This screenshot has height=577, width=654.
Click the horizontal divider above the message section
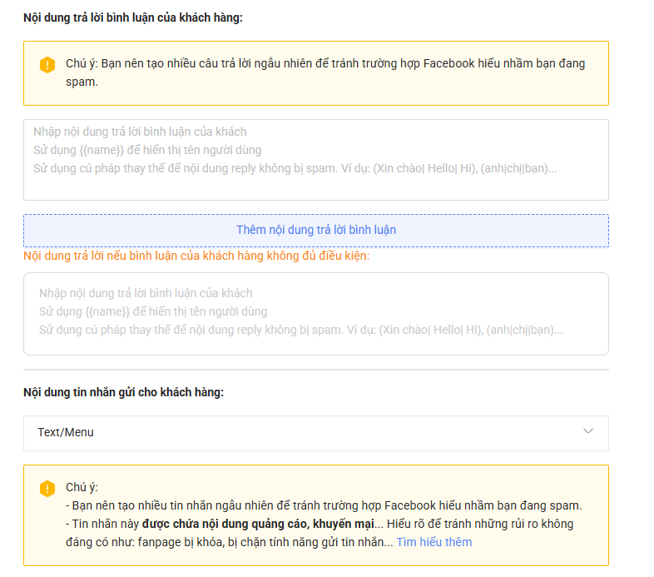(x=315, y=370)
